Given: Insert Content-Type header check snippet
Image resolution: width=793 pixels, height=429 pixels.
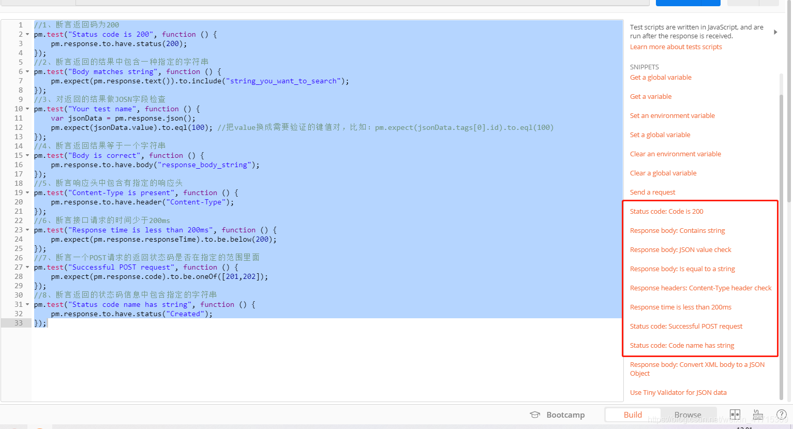Looking at the screenshot, I should pyautogui.click(x=701, y=288).
